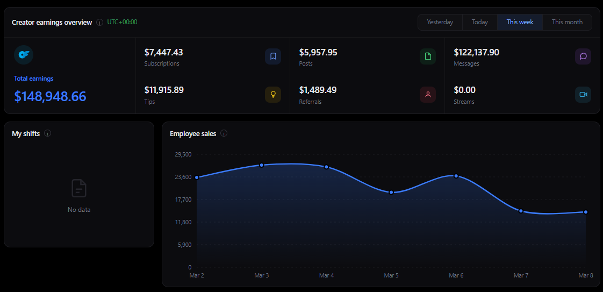Click the 17,700 y-axis label
Viewport: 603px width, 292px height.
coord(183,200)
